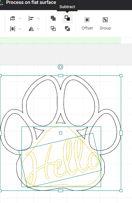Apply the Subtract boolean operation
Image resolution: width=132 pixels, height=203 pixels.
67,18
